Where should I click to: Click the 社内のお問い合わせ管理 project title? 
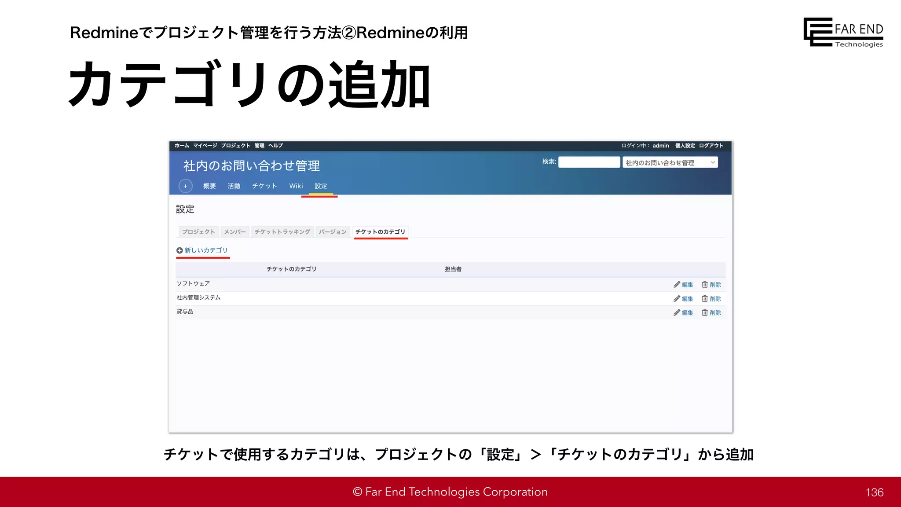(252, 166)
